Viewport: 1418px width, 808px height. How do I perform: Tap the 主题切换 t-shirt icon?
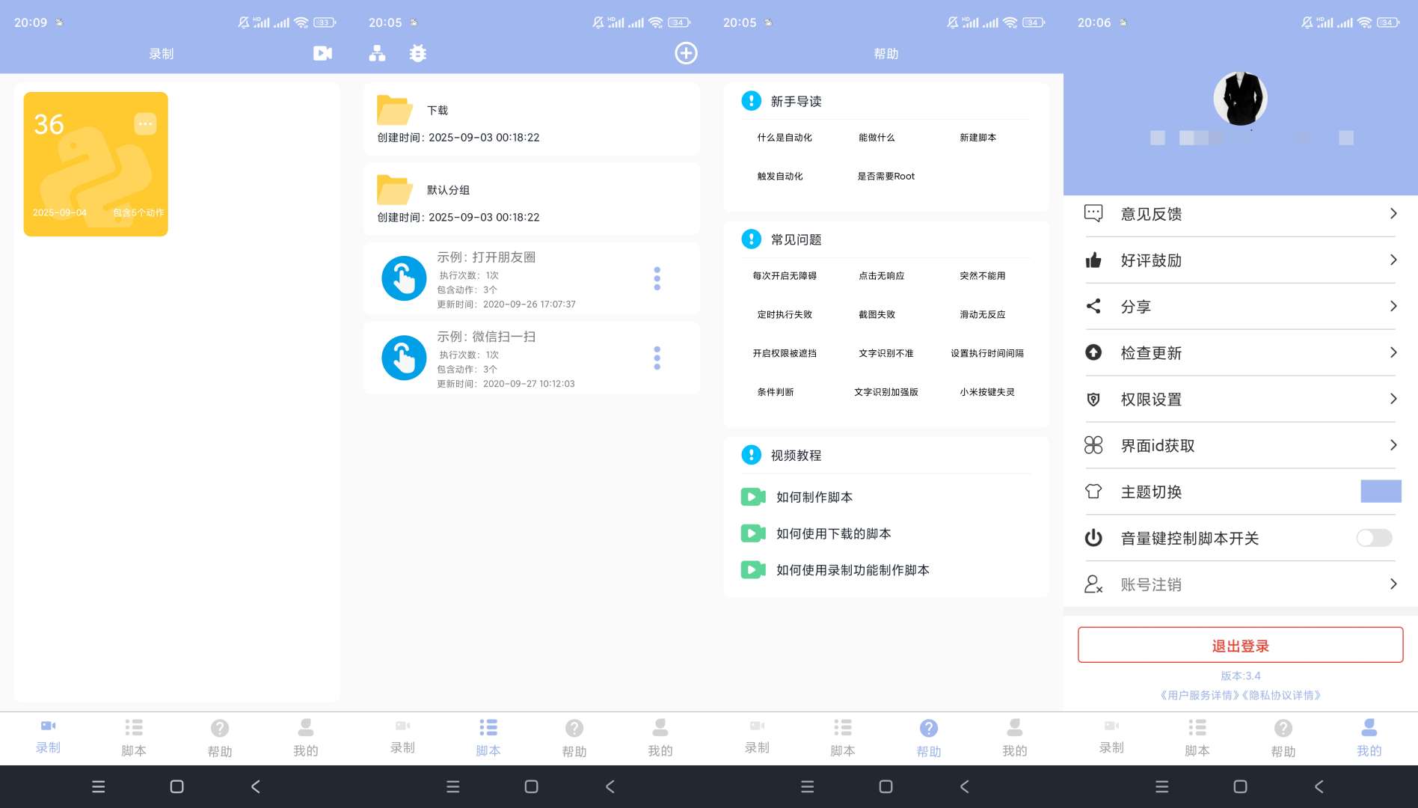click(1093, 492)
